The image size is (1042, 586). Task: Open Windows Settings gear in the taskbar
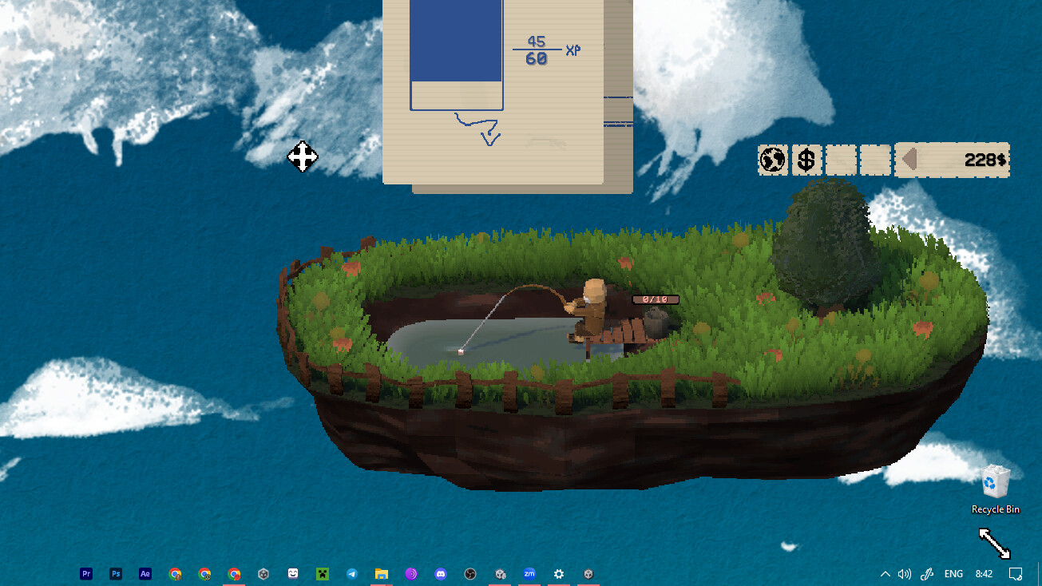coord(559,573)
